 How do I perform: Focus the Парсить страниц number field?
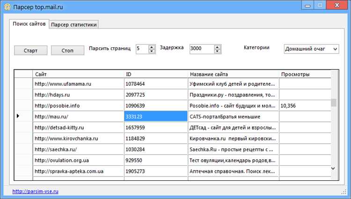[142, 49]
